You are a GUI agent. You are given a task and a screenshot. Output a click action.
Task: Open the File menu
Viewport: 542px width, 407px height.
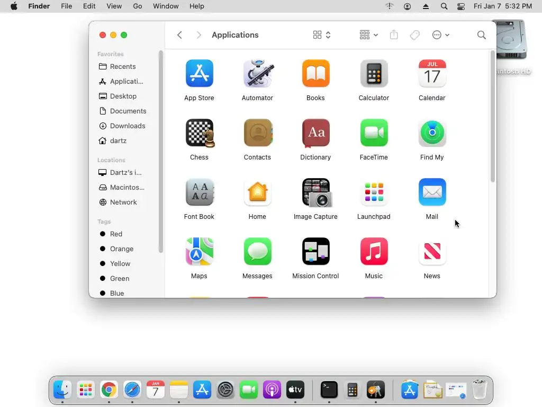pos(66,6)
